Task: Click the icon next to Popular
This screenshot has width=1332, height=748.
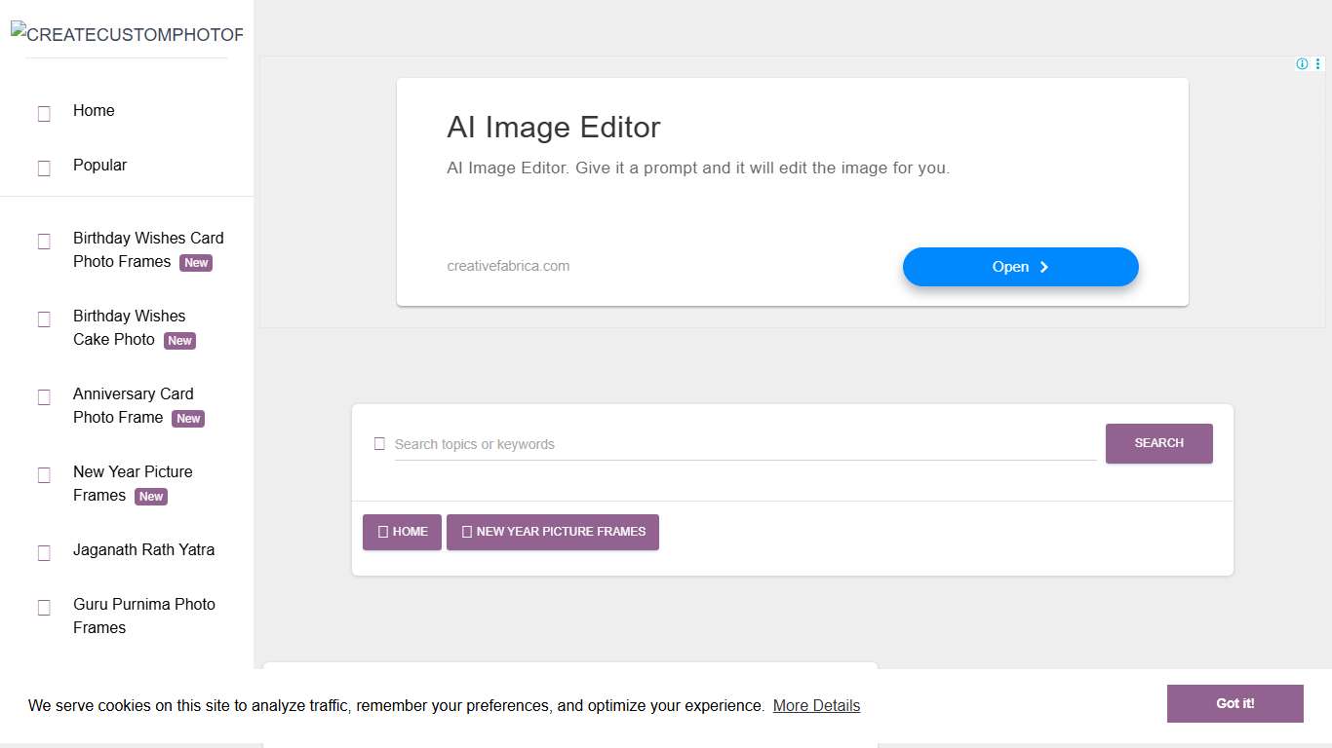Action: tap(44, 168)
